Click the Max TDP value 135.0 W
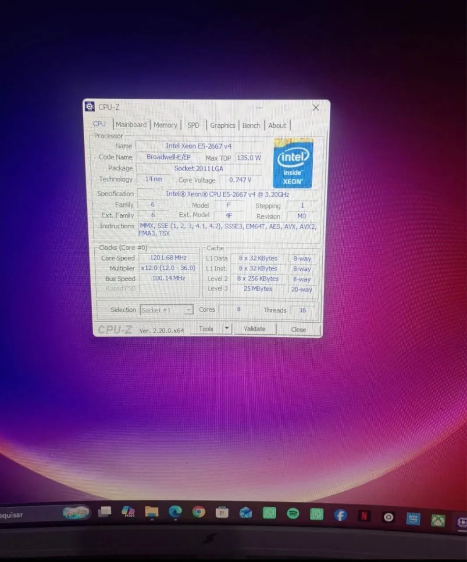This screenshot has height=562, width=467. click(x=249, y=158)
